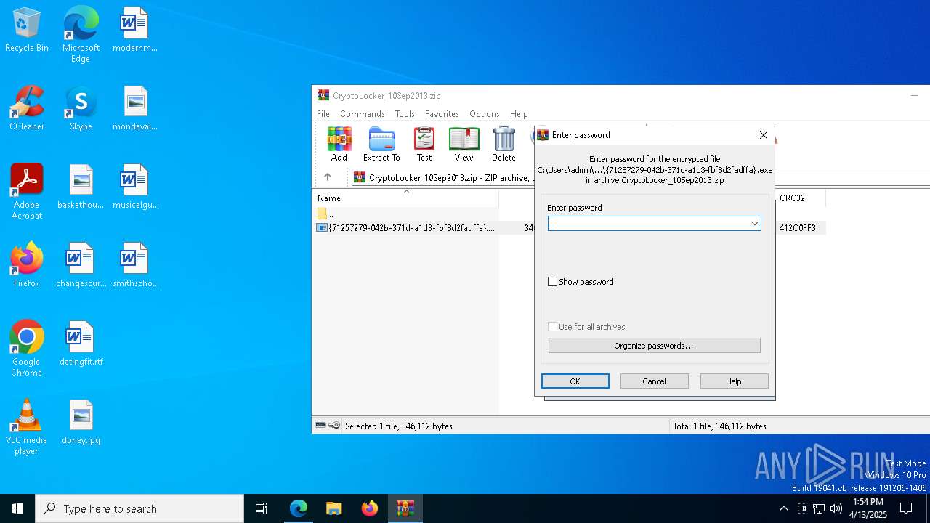This screenshot has width=930, height=523.
Task: Select changescur... Word document icon
Action: point(81,266)
